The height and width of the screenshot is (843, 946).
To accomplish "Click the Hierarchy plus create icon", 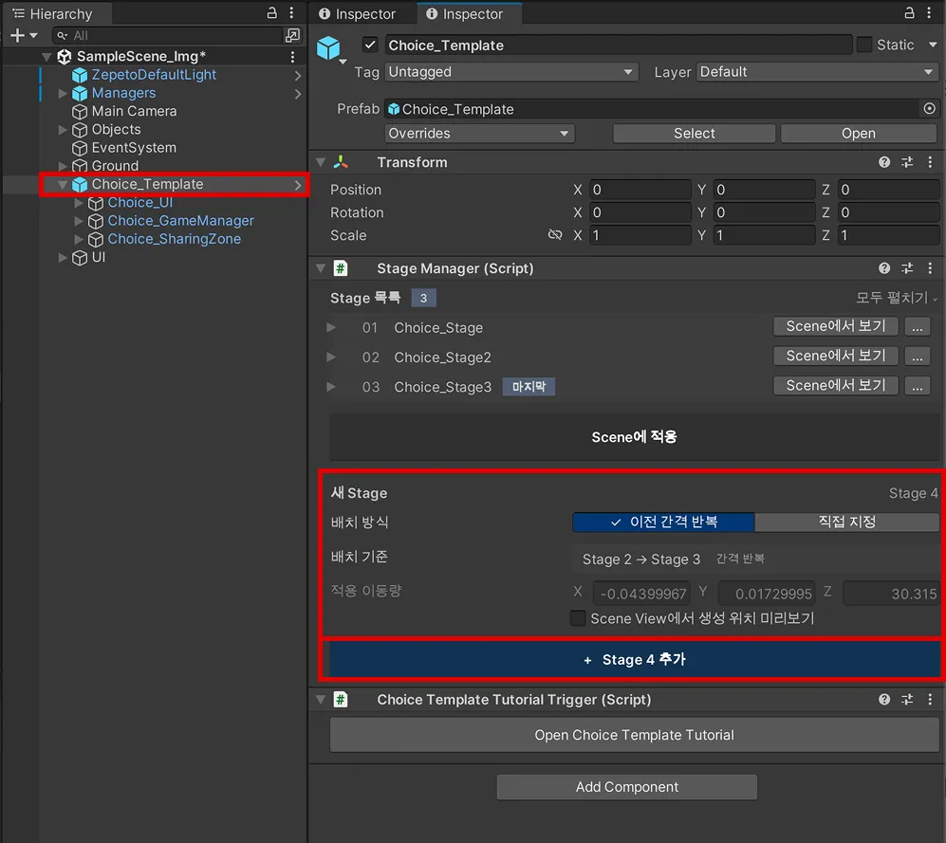I will point(17,36).
